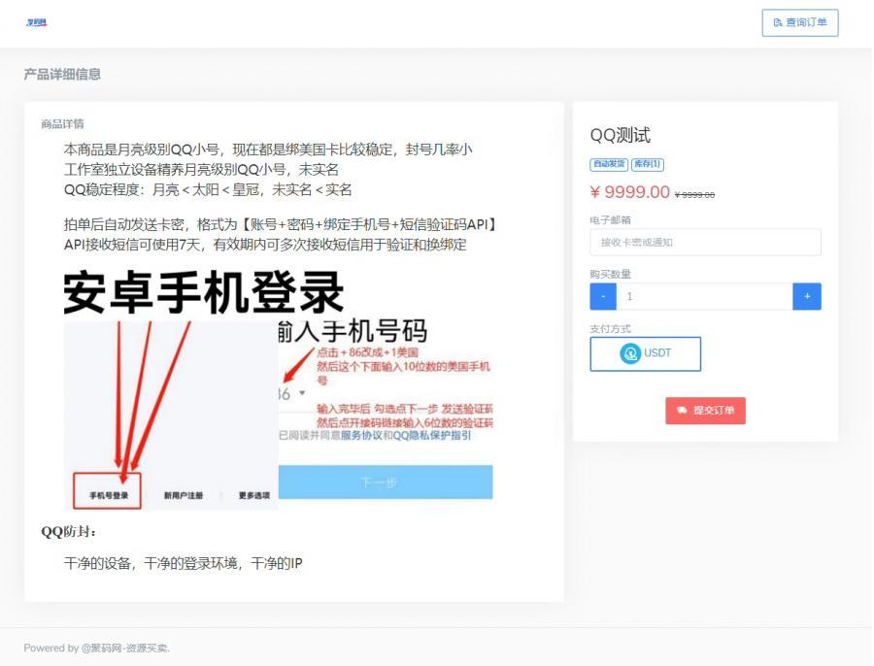Screen dimensions: 874x666
Task: Open the 查询订单 order lookup
Action: [x=800, y=22]
